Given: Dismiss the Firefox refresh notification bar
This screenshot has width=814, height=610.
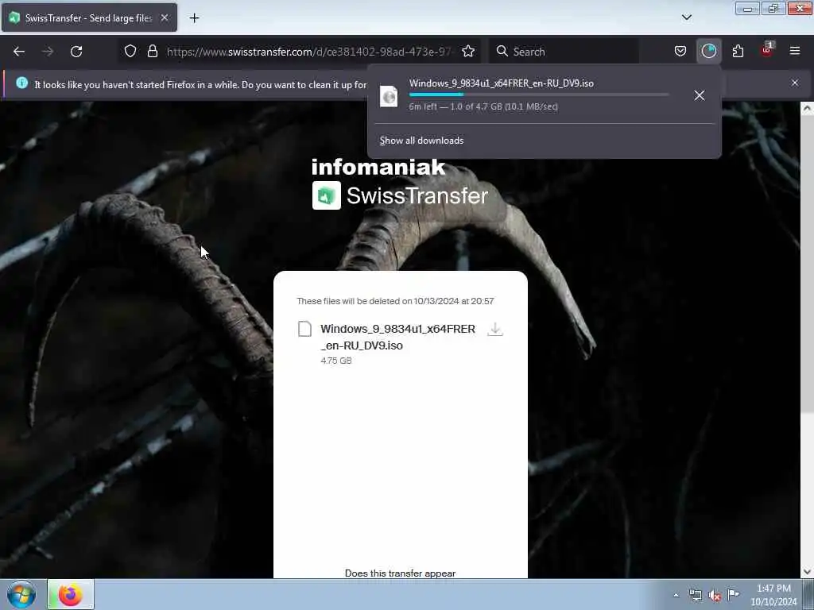Looking at the screenshot, I should tap(795, 83).
